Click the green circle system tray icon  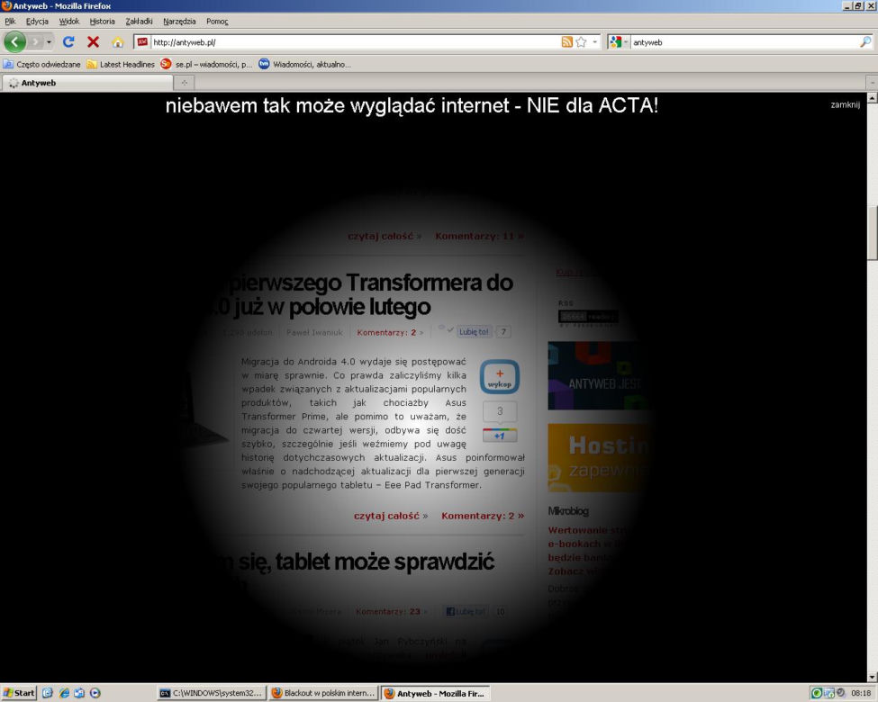[x=817, y=693]
